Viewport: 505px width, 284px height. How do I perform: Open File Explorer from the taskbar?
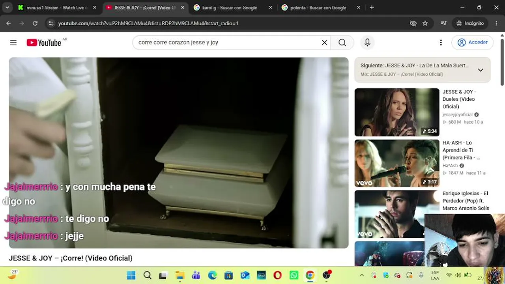[x=180, y=275]
